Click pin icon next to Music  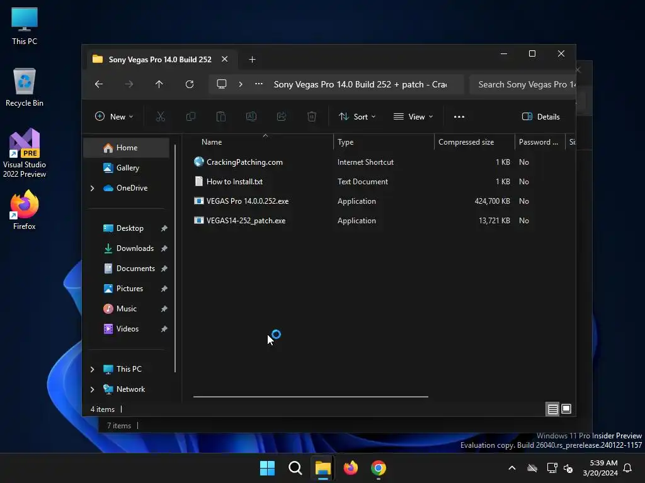pyautogui.click(x=164, y=309)
